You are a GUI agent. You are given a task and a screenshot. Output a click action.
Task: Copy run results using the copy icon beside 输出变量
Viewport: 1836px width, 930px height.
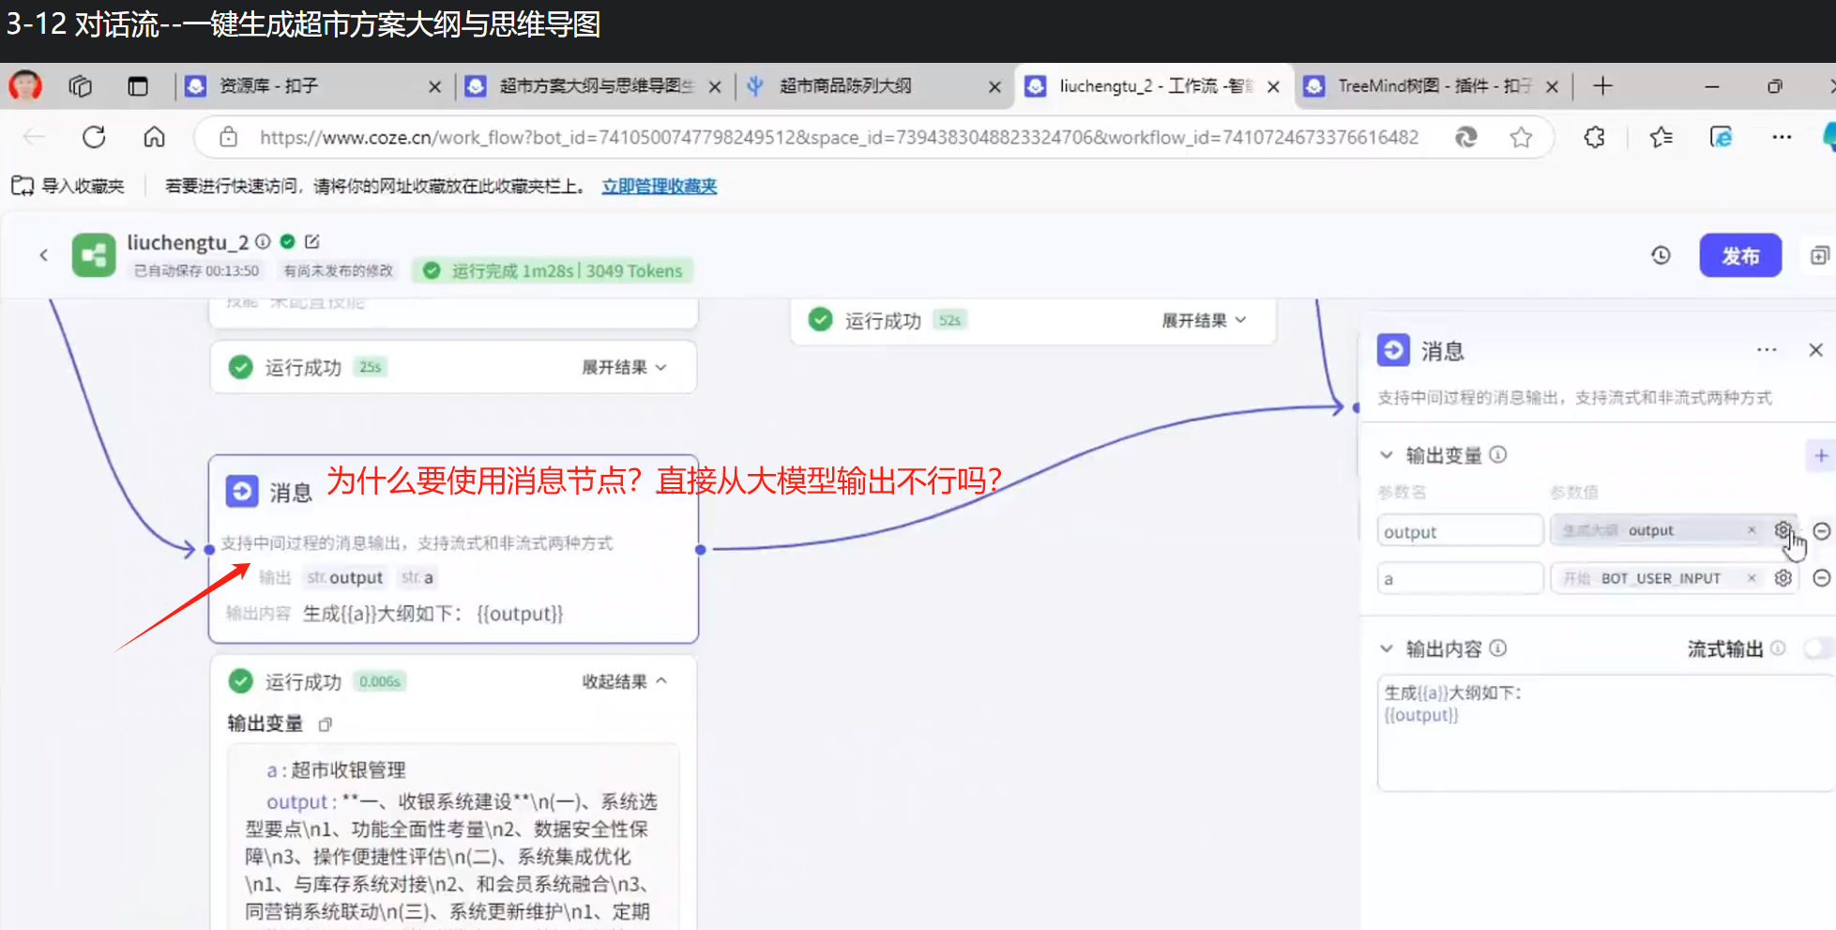pos(326,724)
